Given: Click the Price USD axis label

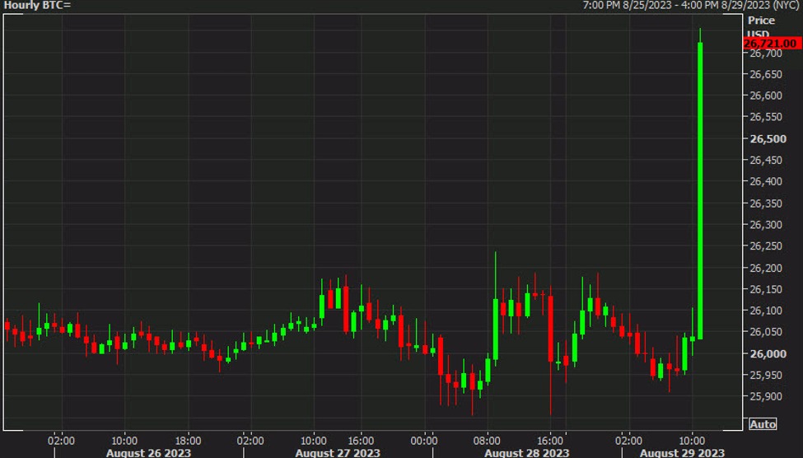Looking at the screenshot, I should (x=761, y=26).
